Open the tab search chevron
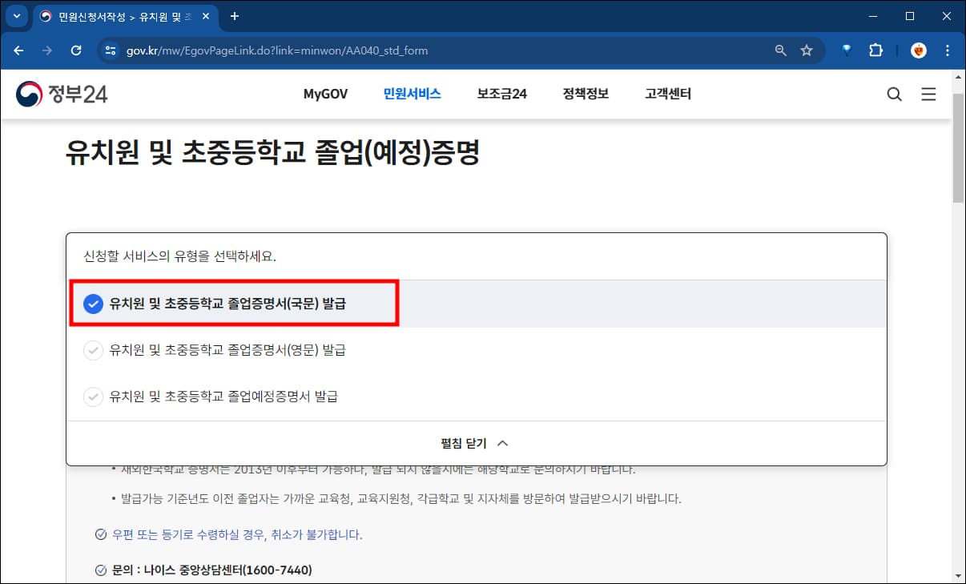Screen dimensions: 966x584 tap(16, 16)
